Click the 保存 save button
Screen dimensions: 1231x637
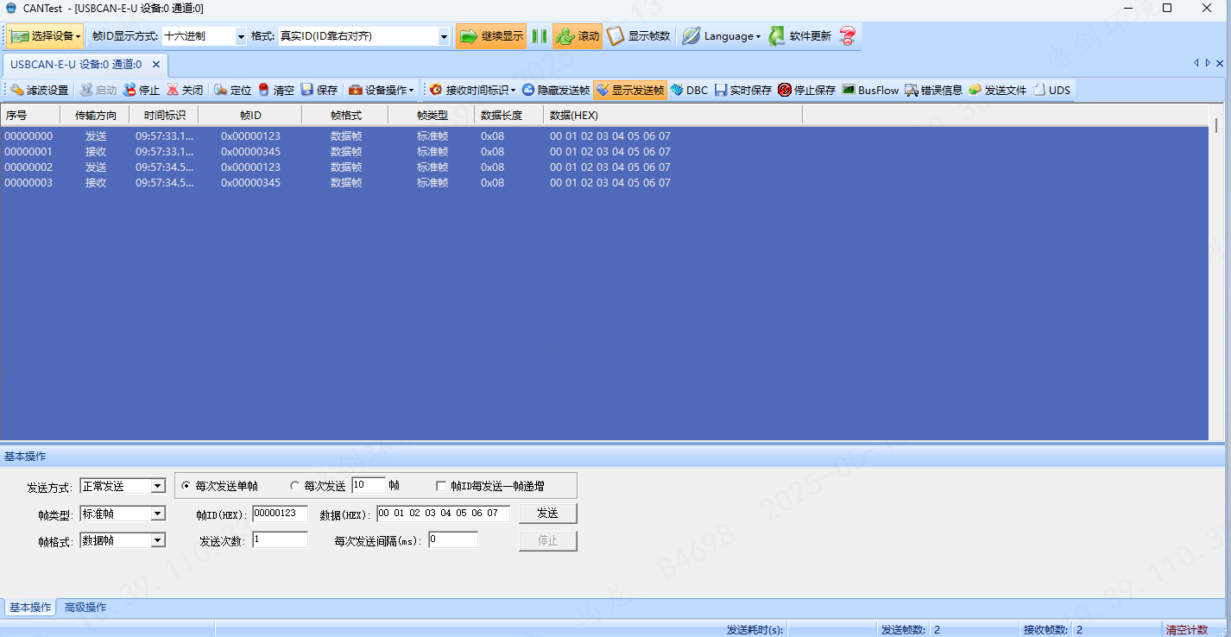[x=319, y=90]
